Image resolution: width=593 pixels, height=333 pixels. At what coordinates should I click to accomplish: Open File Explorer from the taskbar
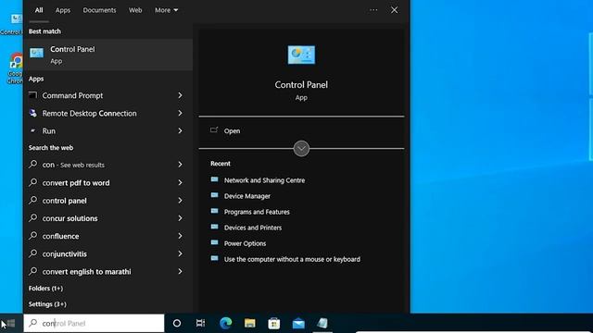pos(249,323)
